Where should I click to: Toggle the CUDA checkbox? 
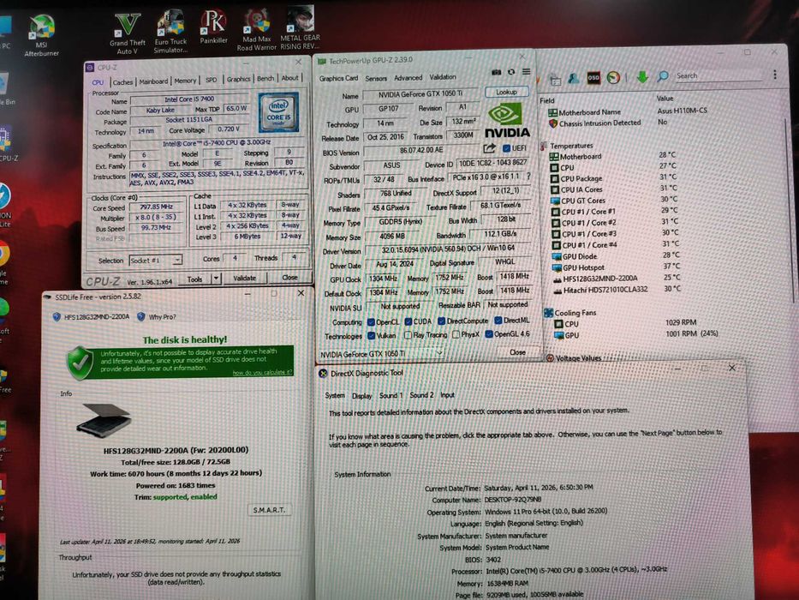408,321
